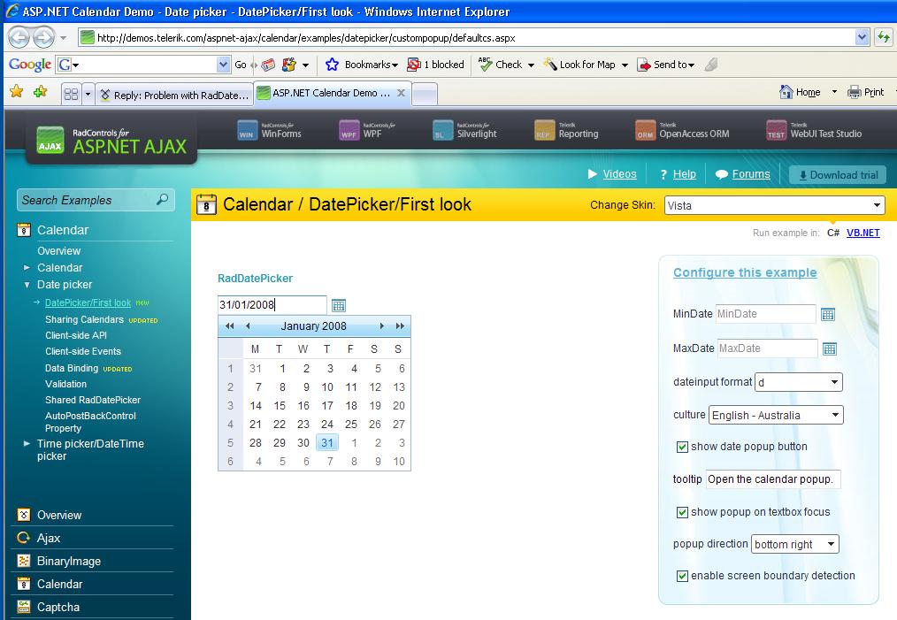Click the Download trial button
The width and height of the screenshot is (897, 620).
pos(838,175)
